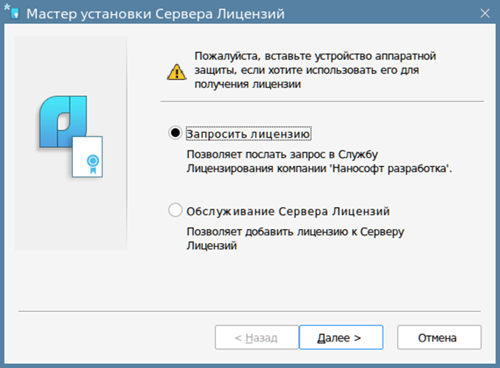Click the blue ribbon seal on certificate
500x368 pixels.
tap(93, 164)
